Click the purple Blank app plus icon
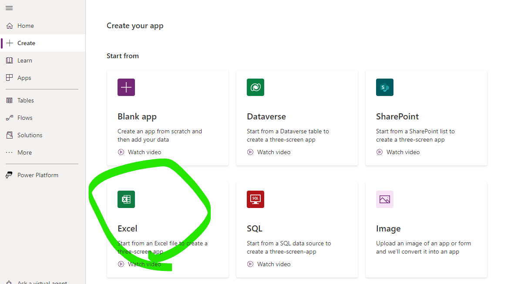 pyautogui.click(x=126, y=87)
